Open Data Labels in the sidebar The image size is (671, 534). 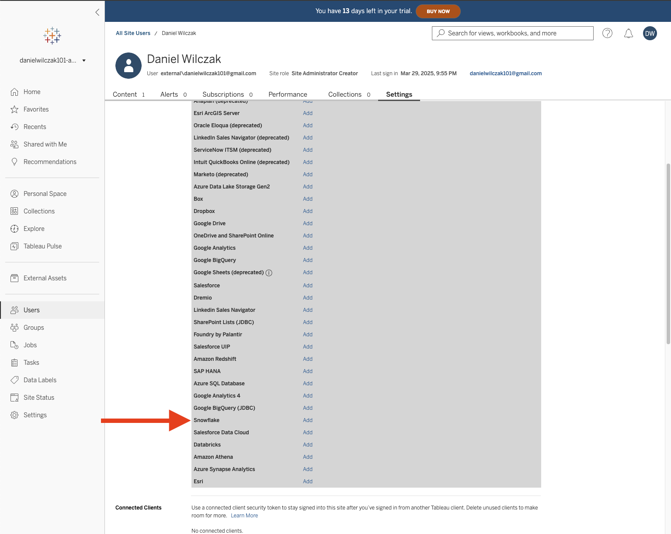tap(40, 380)
